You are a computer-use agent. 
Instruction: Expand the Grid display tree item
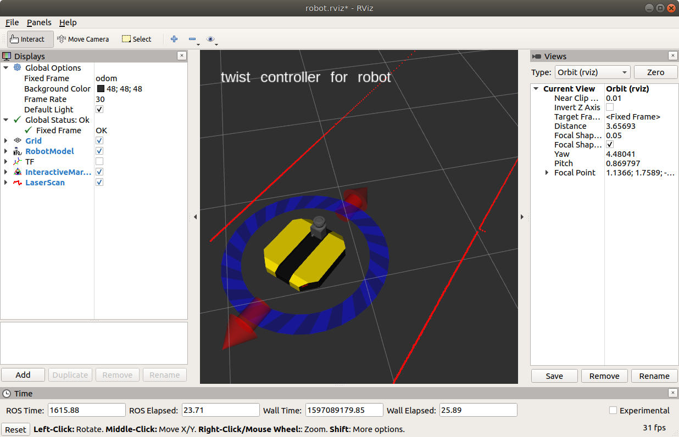pyautogui.click(x=6, y=141)
